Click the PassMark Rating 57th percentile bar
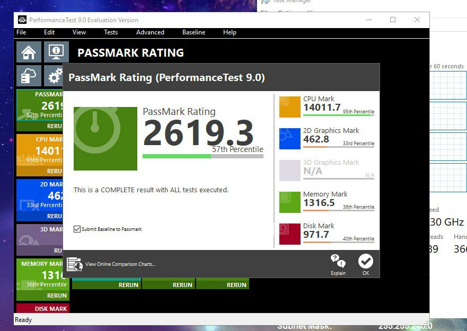The image size is (467, 331). (x=203, y=156)
